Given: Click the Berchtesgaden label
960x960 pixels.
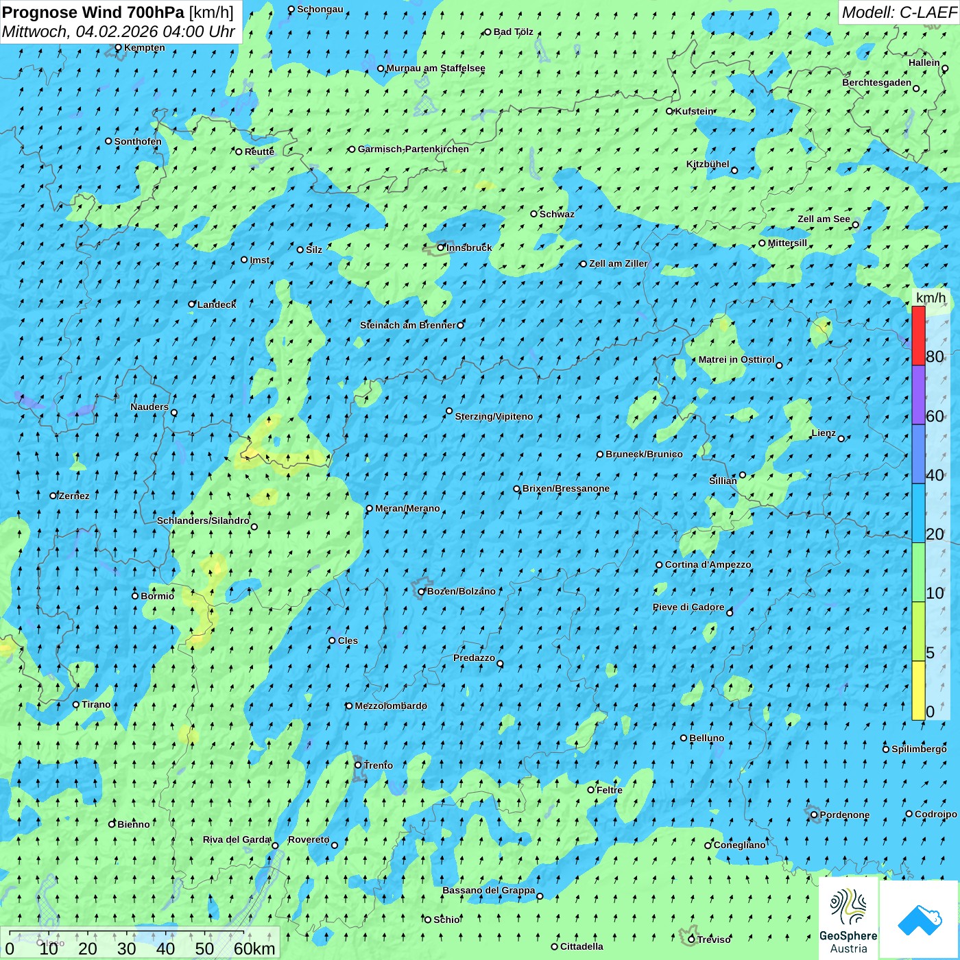Looking at the screenshot, I should [877, 82].
